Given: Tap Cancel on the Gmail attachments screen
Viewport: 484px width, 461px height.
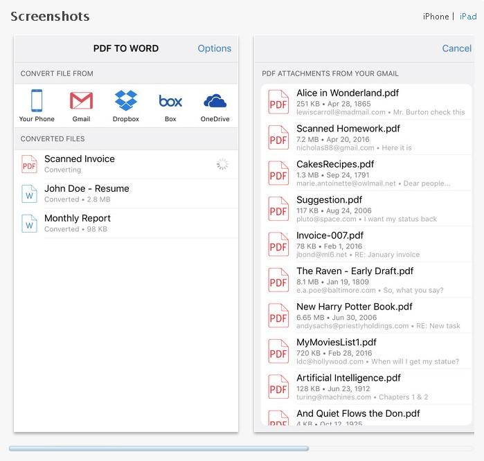Looking at the screenshot, I should tap(456, 48).
